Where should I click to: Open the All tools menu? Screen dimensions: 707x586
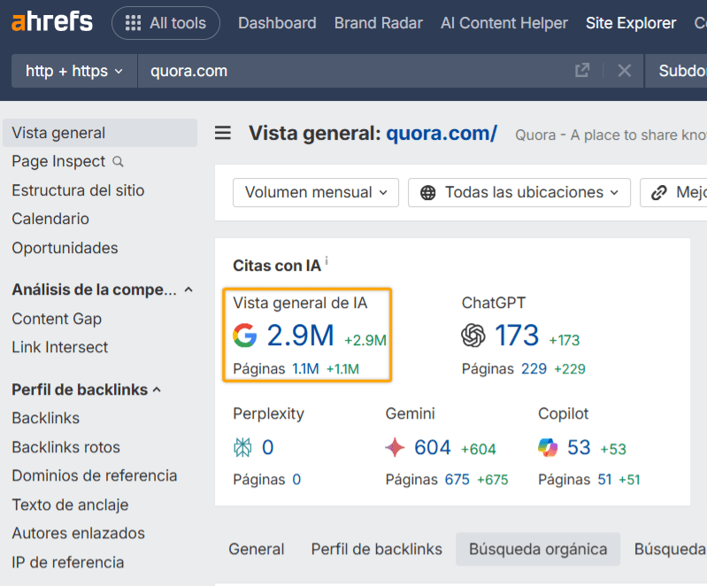165,23
